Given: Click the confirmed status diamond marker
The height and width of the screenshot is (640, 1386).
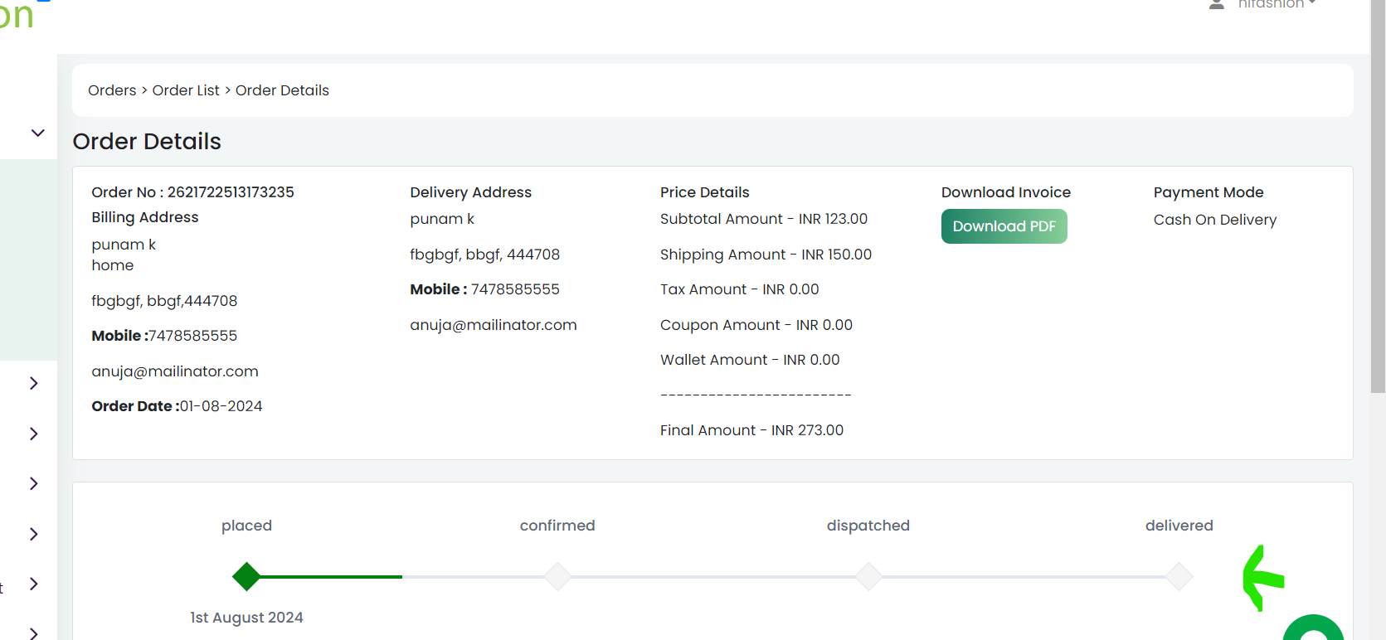Looking at the screenshot, I should coord(557,576).
